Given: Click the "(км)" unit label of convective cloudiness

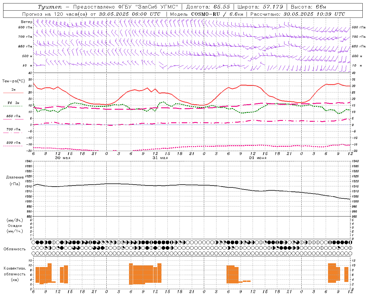Looking at the screenshot, I should coord(15,280).
